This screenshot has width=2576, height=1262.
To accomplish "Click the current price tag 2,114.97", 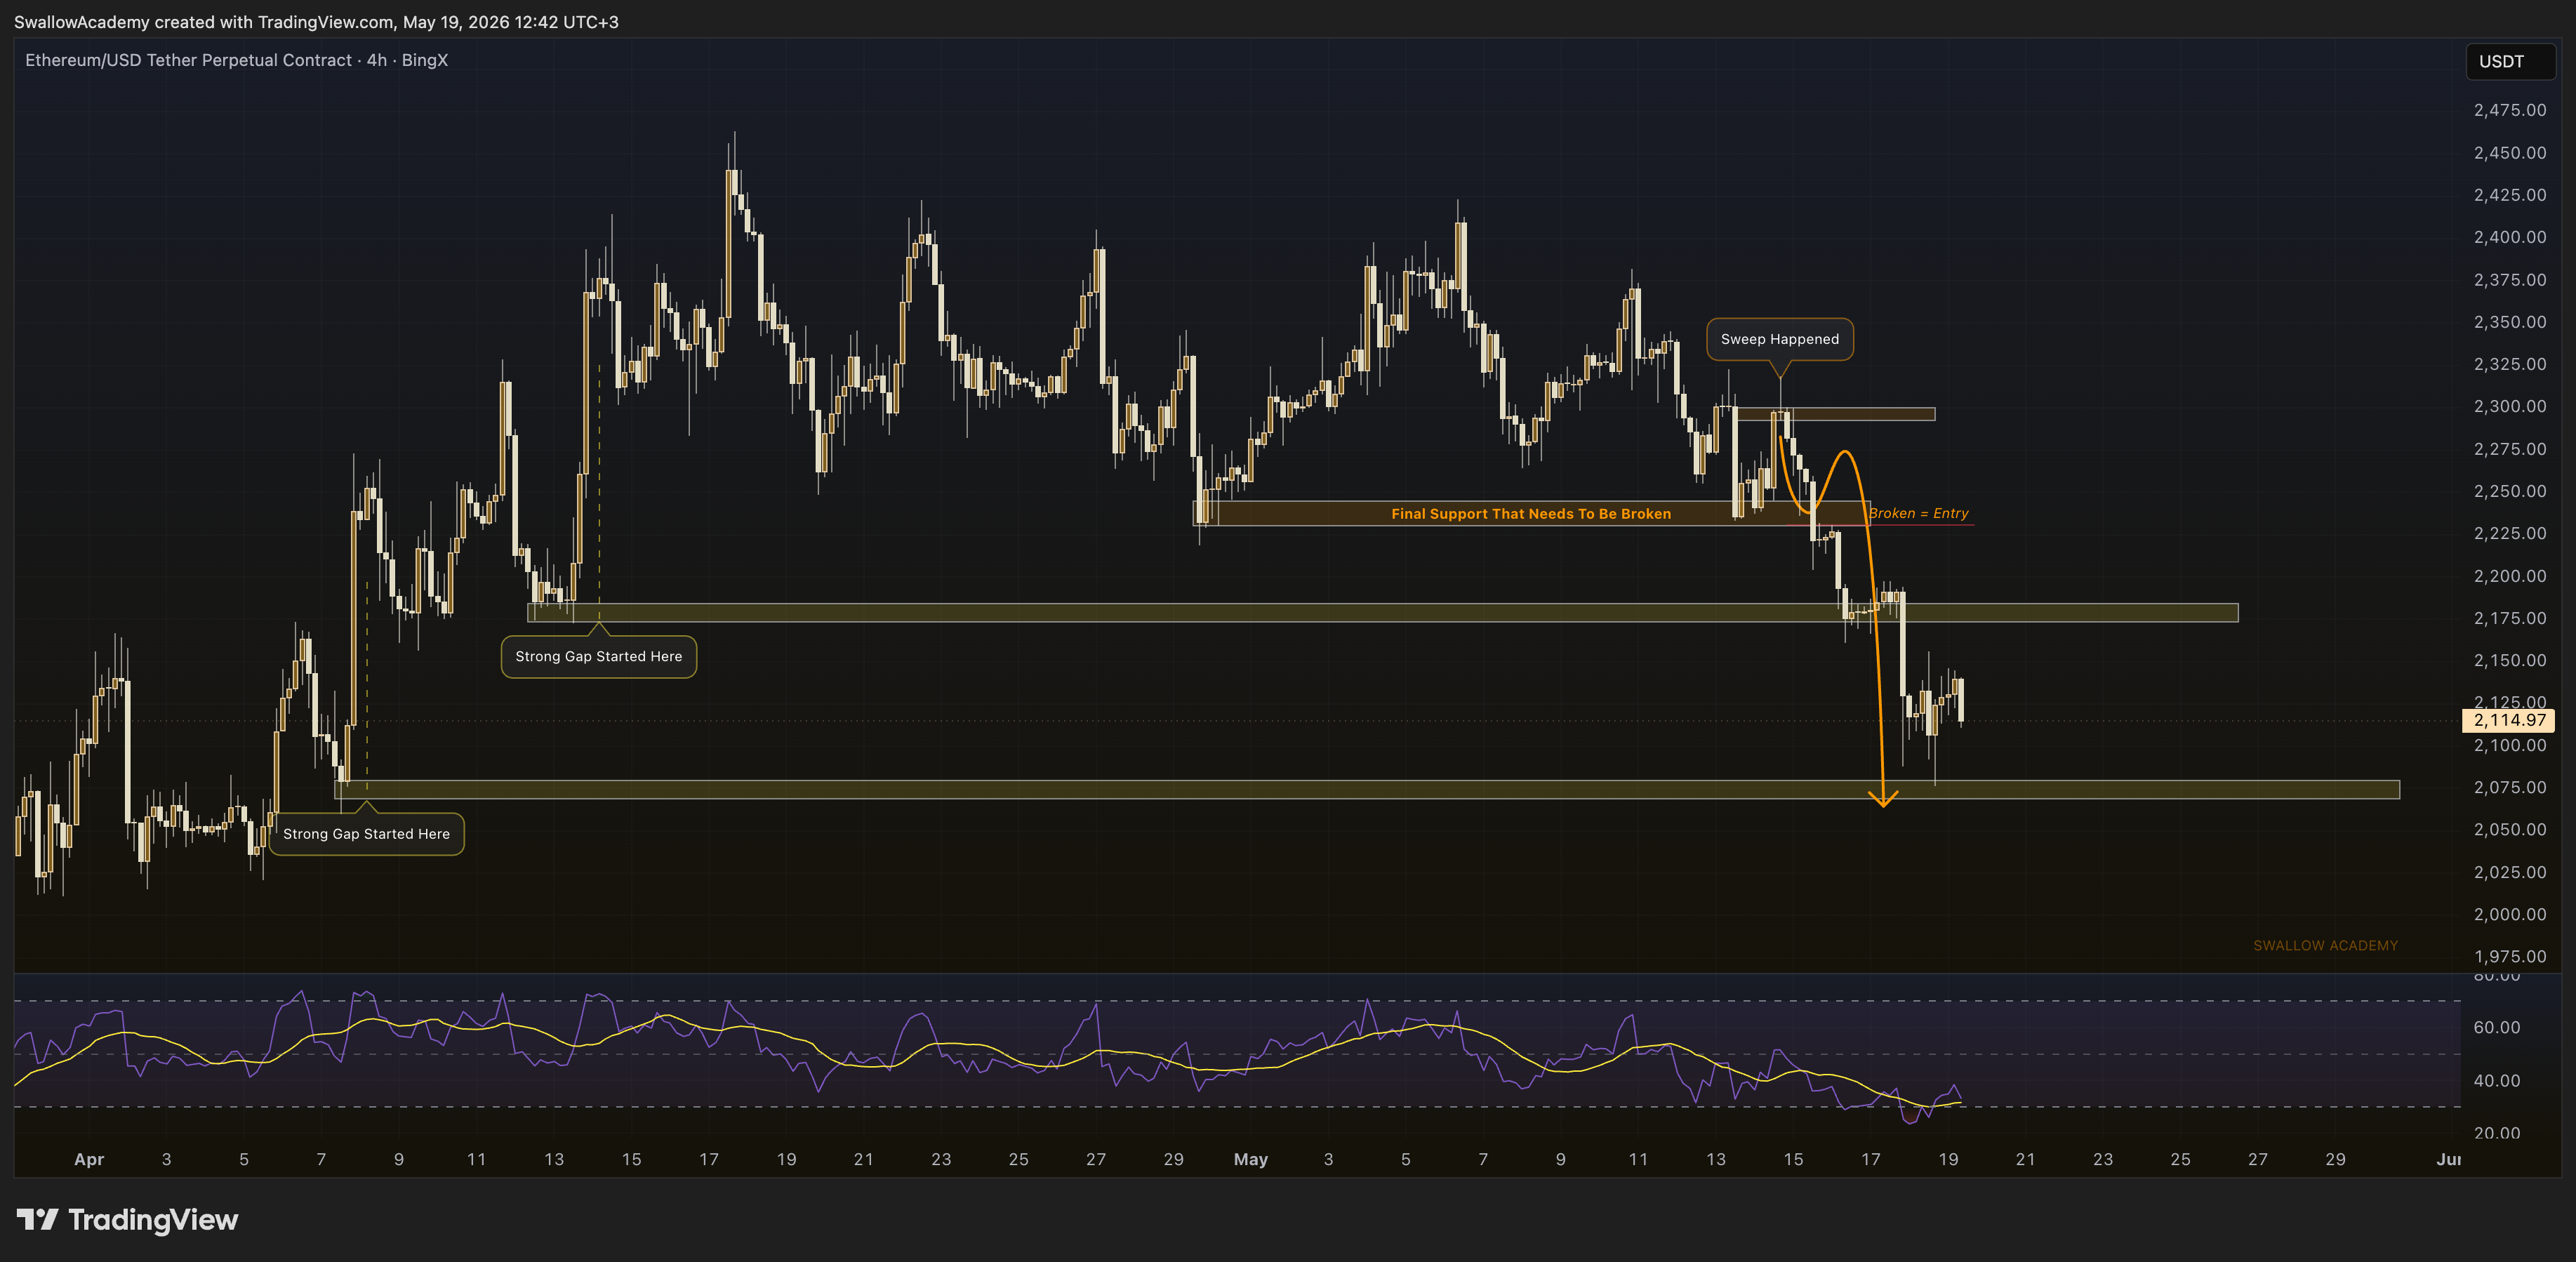I will tap(2508, 720).
